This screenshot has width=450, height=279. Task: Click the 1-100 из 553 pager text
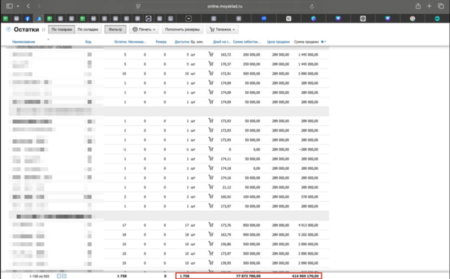[39, 276]
